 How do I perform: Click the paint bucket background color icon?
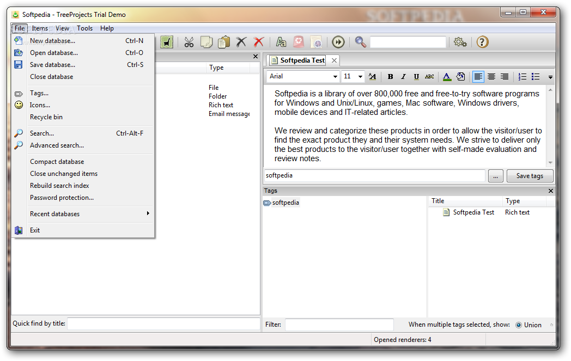[x=460, y=76]
